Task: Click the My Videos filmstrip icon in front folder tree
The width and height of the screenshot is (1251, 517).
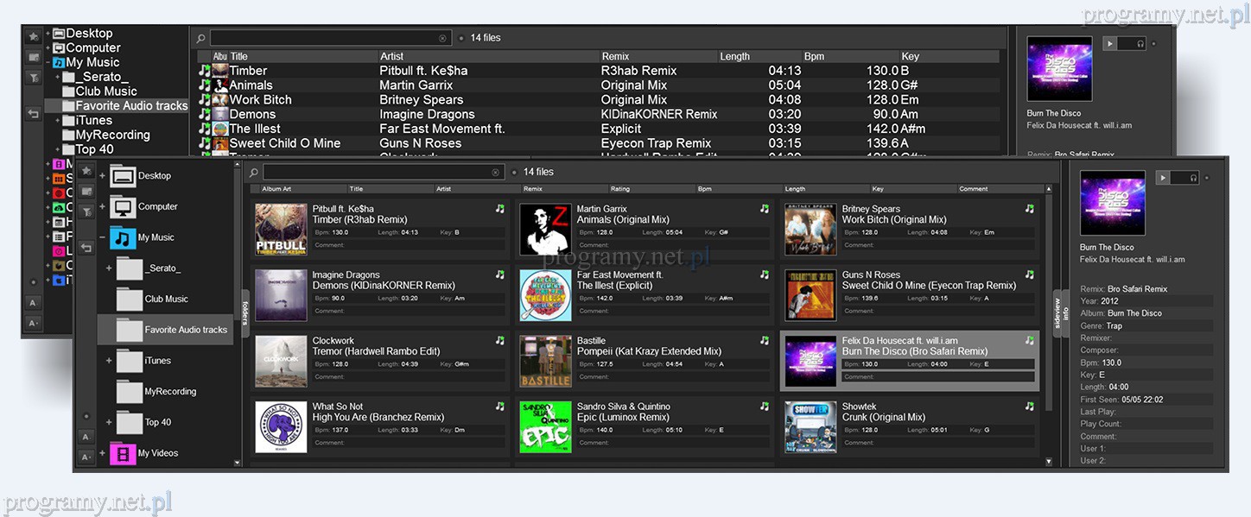Action: click(x=122, y=453)
